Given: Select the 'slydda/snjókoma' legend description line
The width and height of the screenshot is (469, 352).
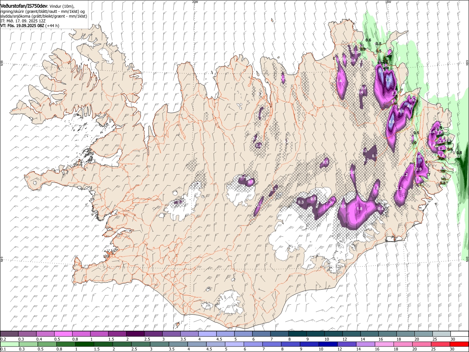Looking at the screenshot, I should (44, 16).
